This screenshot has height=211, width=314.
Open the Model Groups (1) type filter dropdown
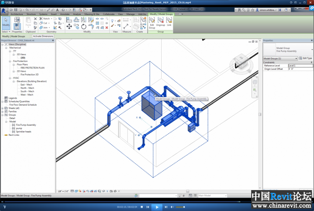click(296, 58)
